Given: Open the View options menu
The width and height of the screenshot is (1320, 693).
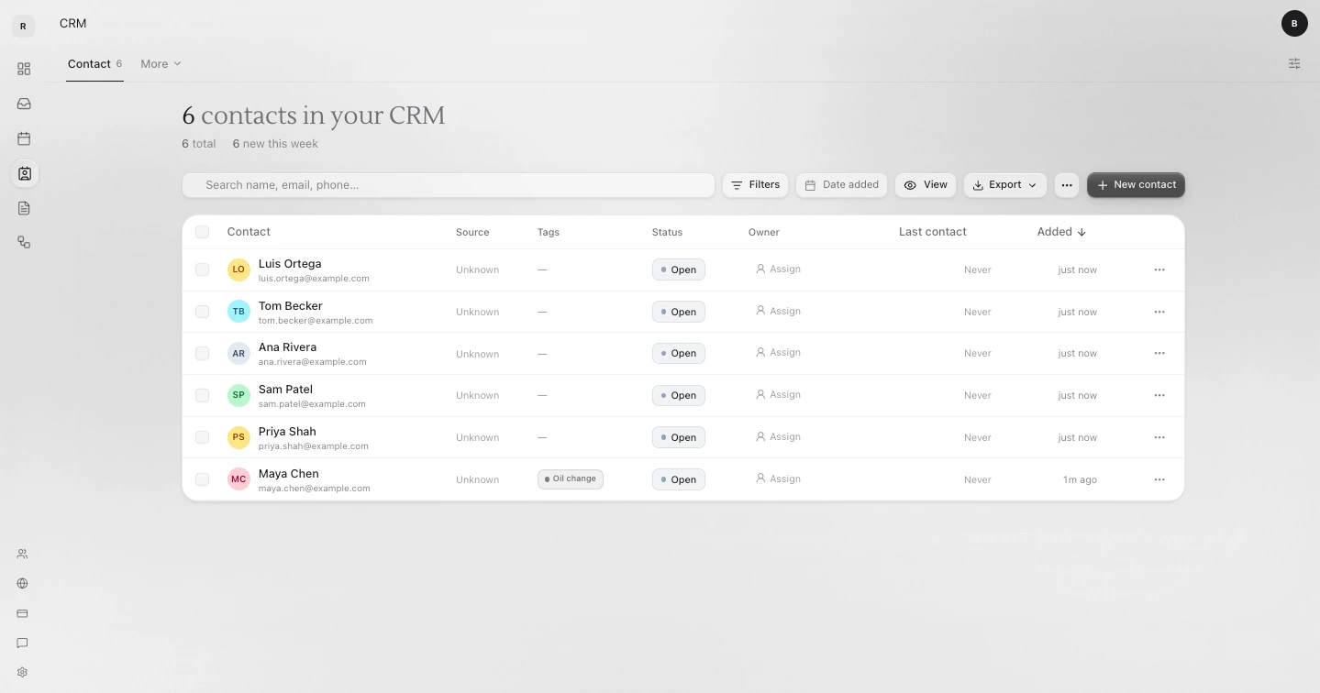Looking at the screenshot, I should click(926, 185).
